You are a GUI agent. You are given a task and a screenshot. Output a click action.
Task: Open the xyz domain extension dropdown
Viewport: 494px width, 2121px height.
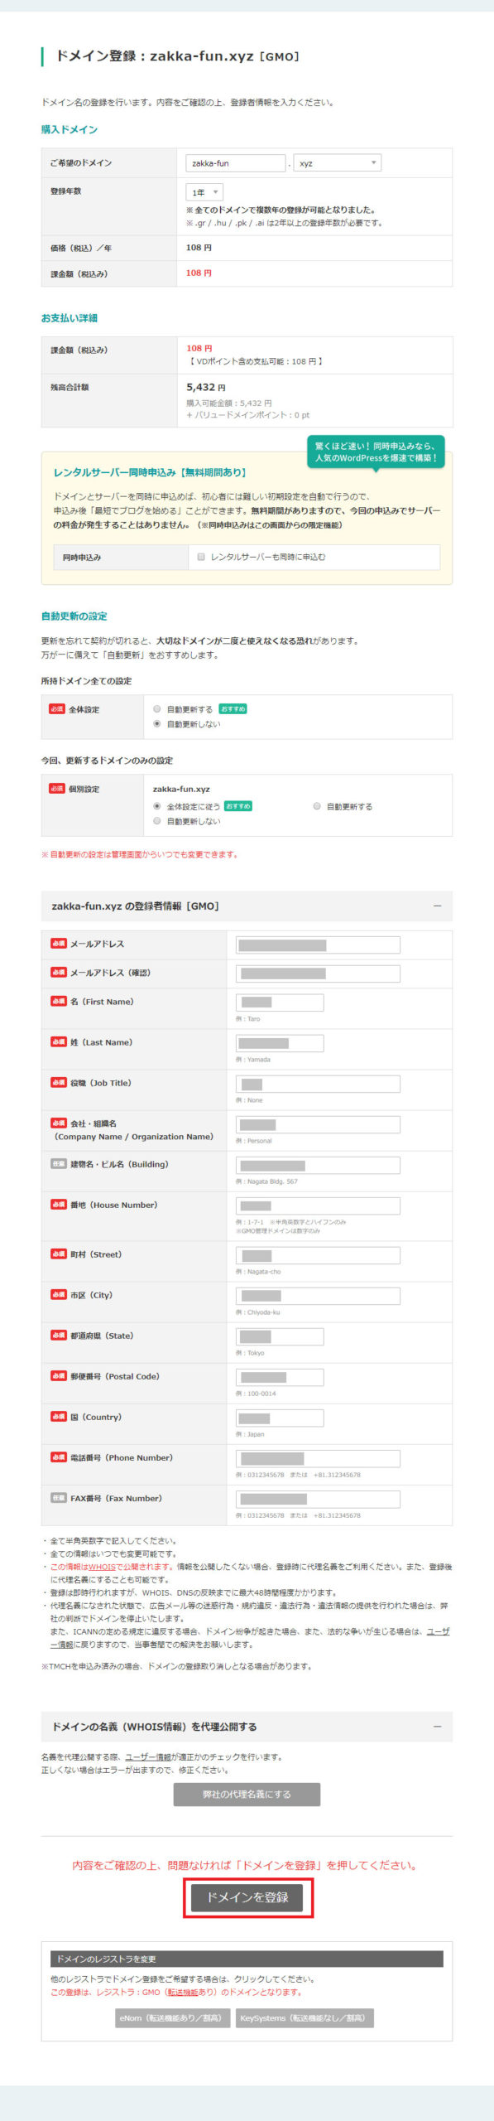338,163
